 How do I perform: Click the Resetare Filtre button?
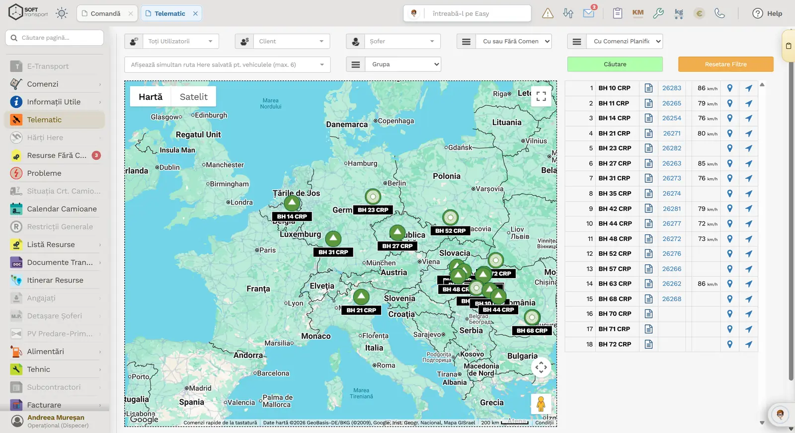(726, 64)
